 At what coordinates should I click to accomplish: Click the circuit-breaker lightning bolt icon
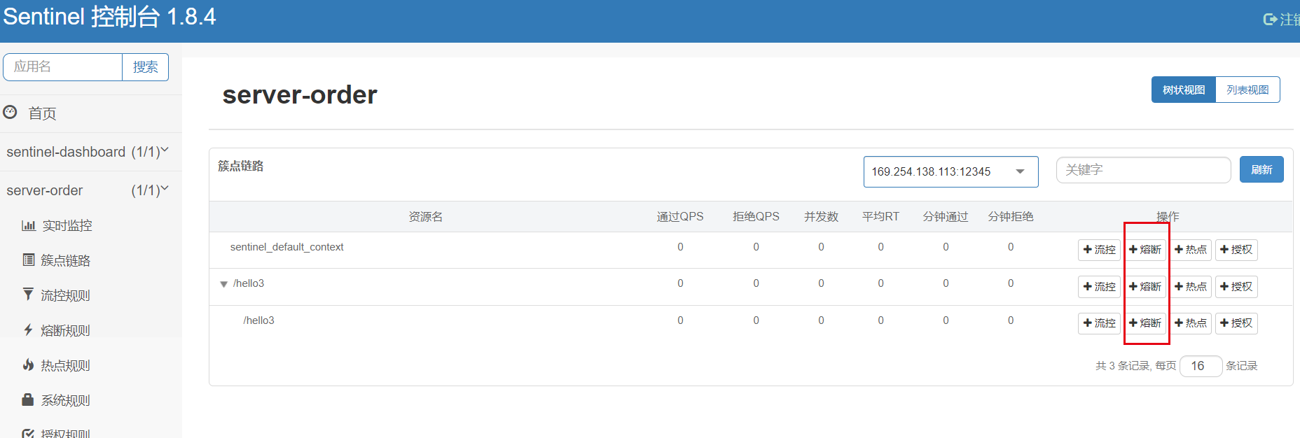point(28,330)
